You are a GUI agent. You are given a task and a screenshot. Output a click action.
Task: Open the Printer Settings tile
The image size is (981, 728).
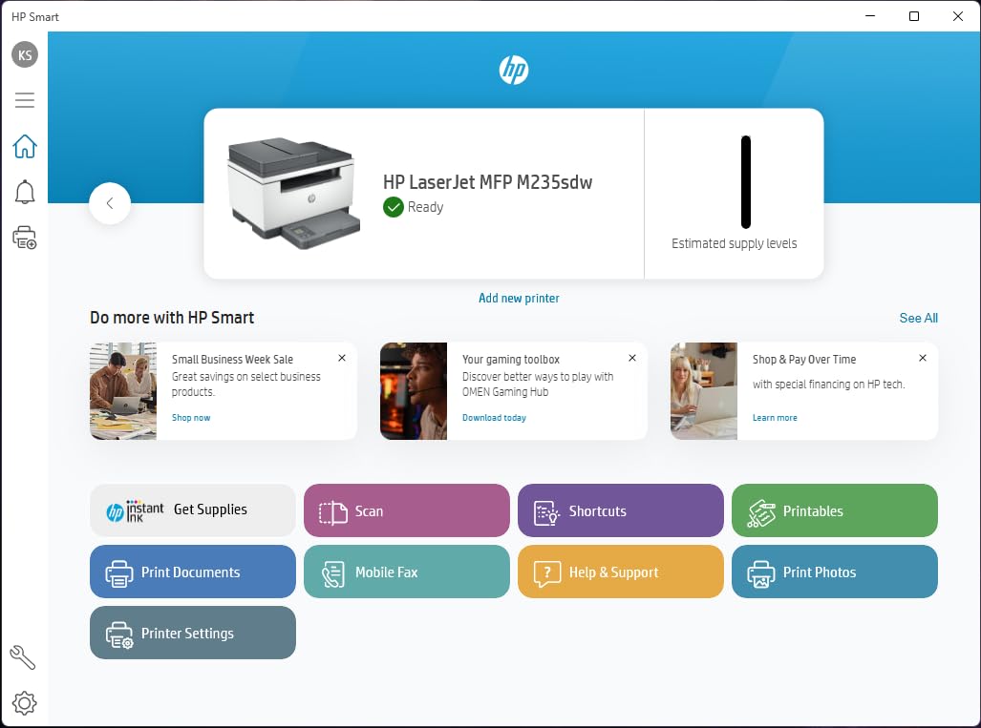point(193,633)
